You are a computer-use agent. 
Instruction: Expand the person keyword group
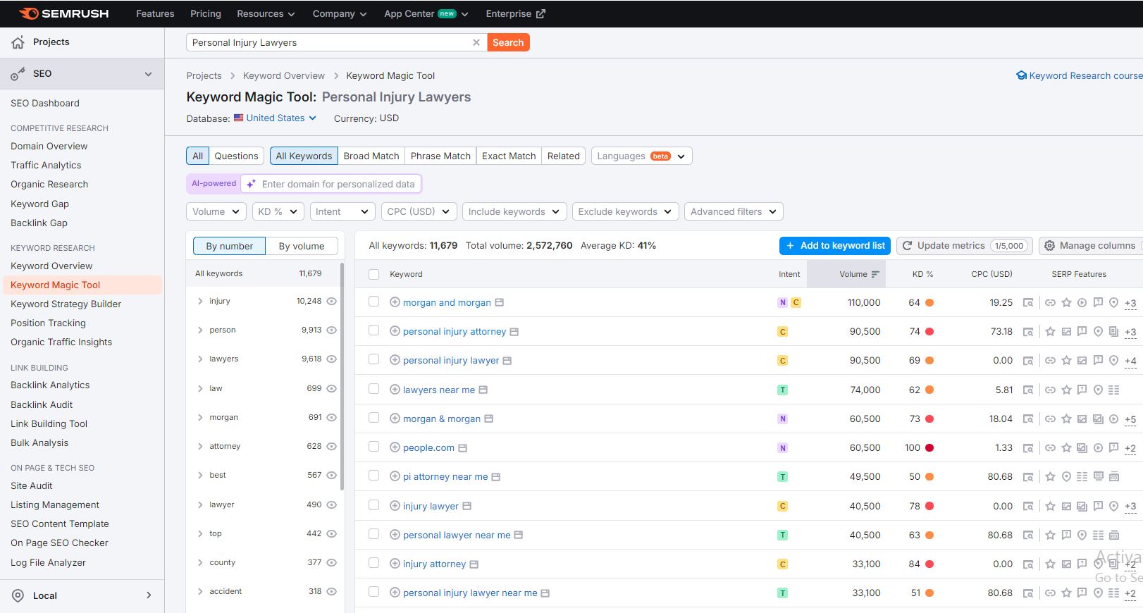[x=200, y=330]
